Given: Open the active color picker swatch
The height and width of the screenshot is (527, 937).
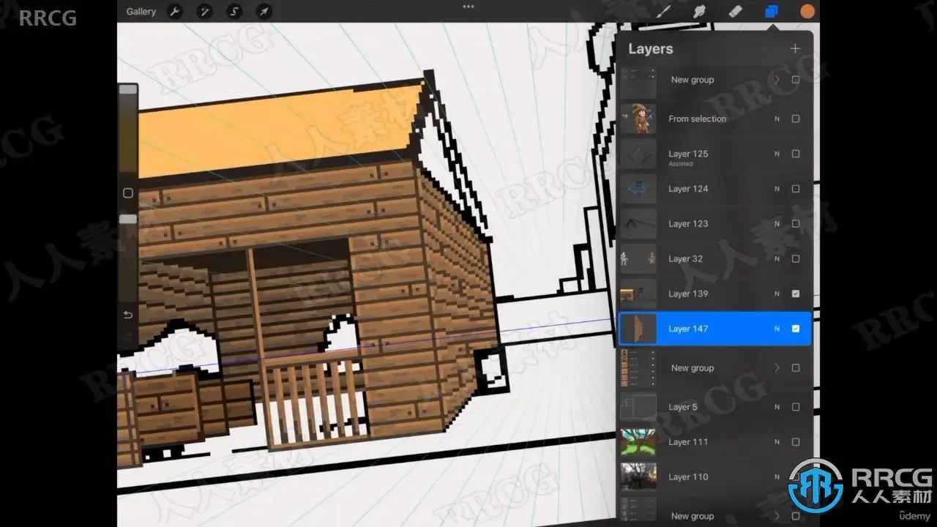Looking at the screenshot, I should point(807,11).
